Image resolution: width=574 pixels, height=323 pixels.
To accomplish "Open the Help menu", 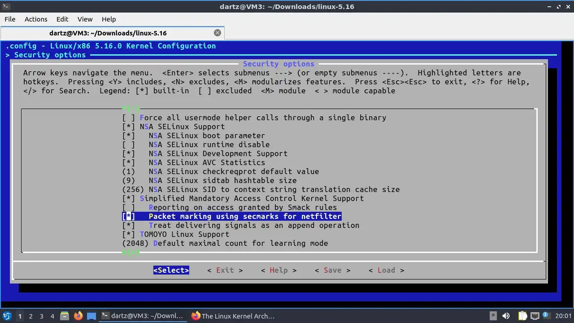I will click(x=109, y=19).
